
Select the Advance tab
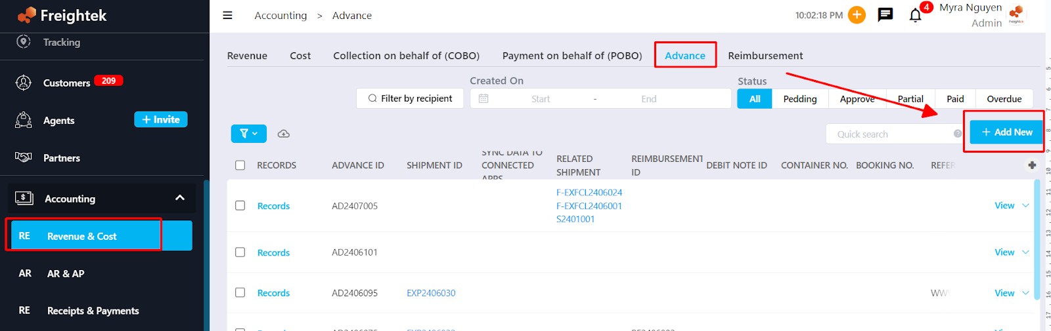685,56
